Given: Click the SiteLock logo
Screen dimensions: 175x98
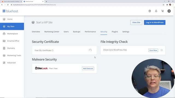Looking at the screenshot, I should [x=41, y=68].
